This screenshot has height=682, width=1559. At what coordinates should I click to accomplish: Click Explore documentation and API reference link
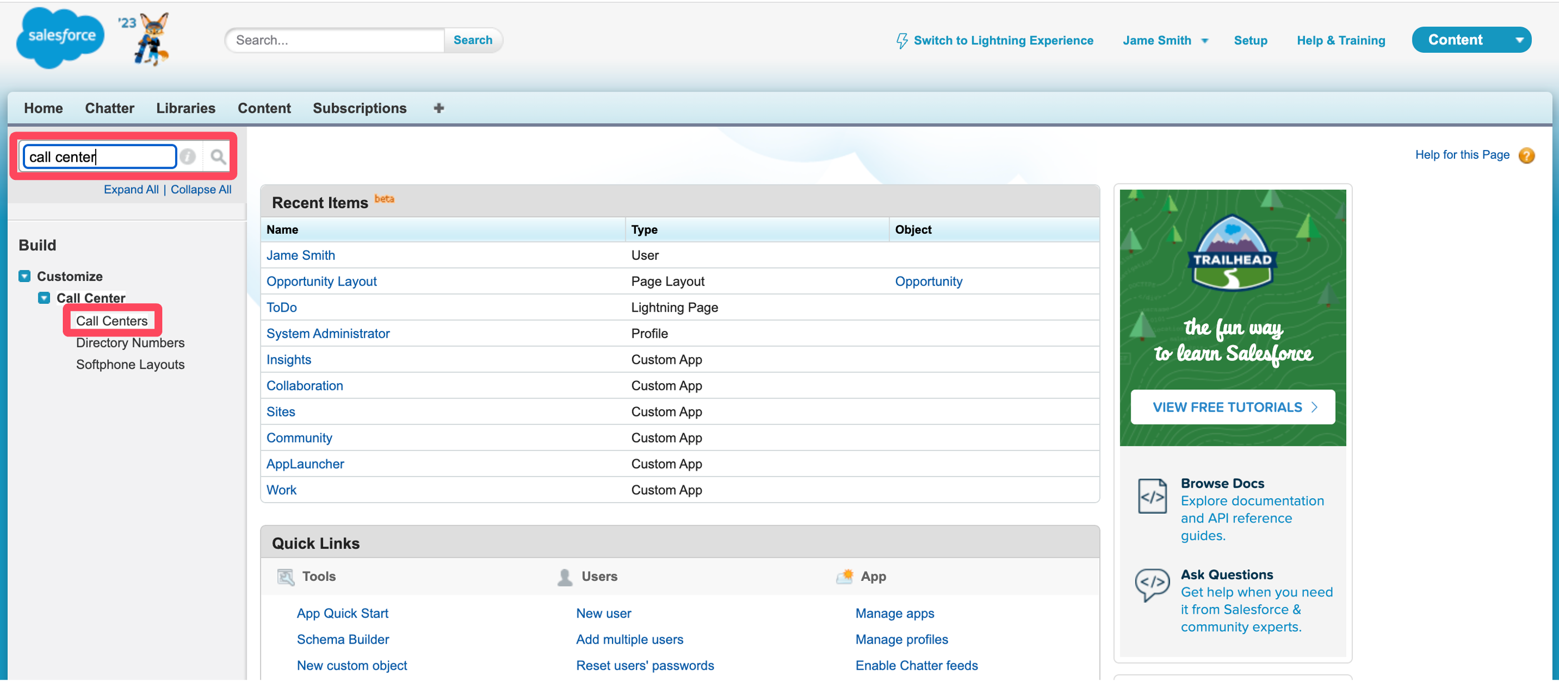coord(1252,518)
